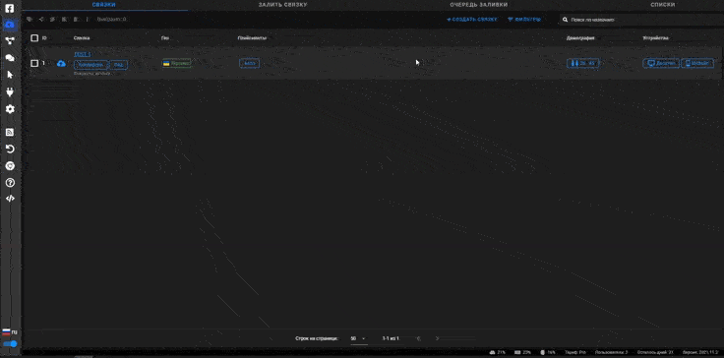The height and width of the screenshot is (358, 724).
Task: Open the TEST 1 bundle link
Action: (x=83, y=54)
